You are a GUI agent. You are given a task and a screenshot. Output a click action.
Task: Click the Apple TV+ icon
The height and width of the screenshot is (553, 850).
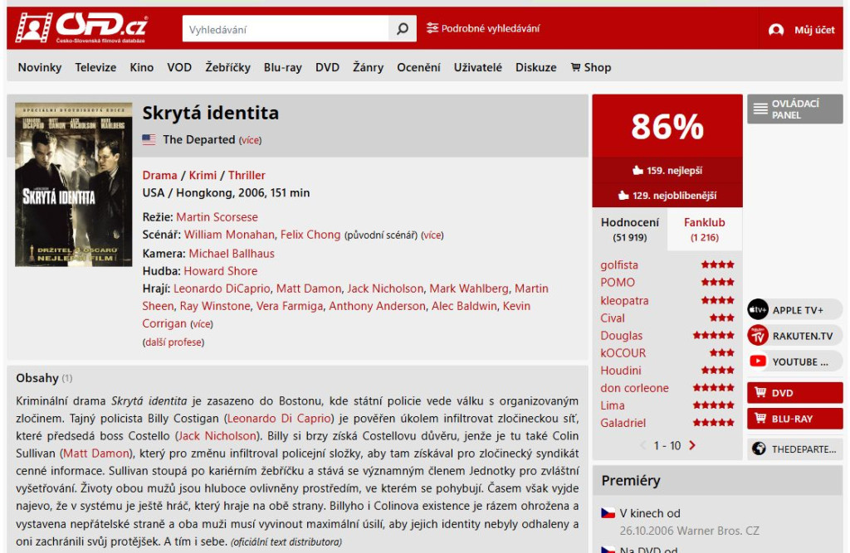coord(758,310)
